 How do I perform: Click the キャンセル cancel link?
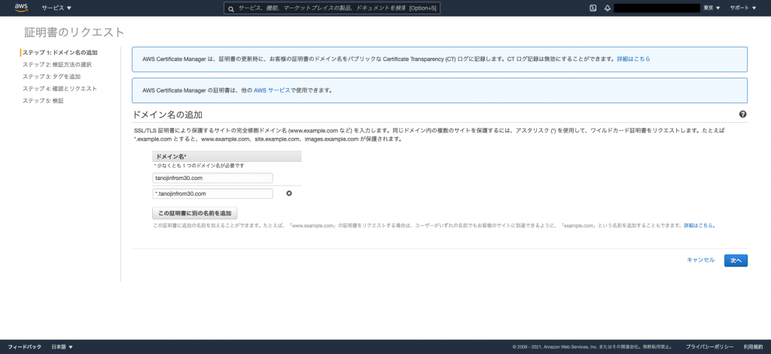tap(701, 260)
